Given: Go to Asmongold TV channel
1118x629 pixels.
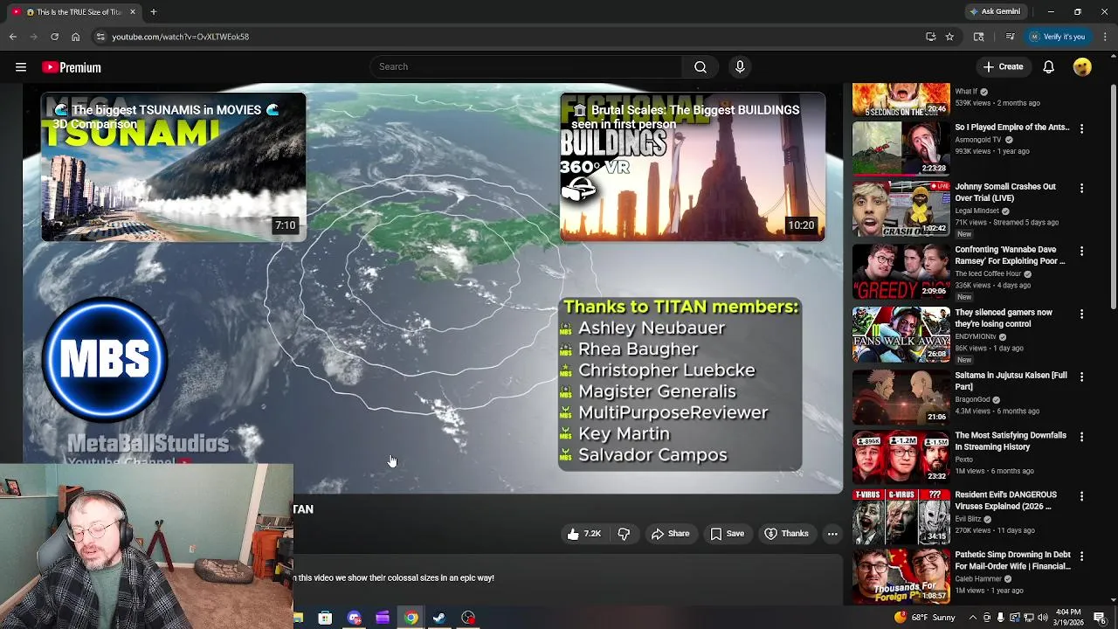Looking at the screenshot, I should [x=978, y=140].
